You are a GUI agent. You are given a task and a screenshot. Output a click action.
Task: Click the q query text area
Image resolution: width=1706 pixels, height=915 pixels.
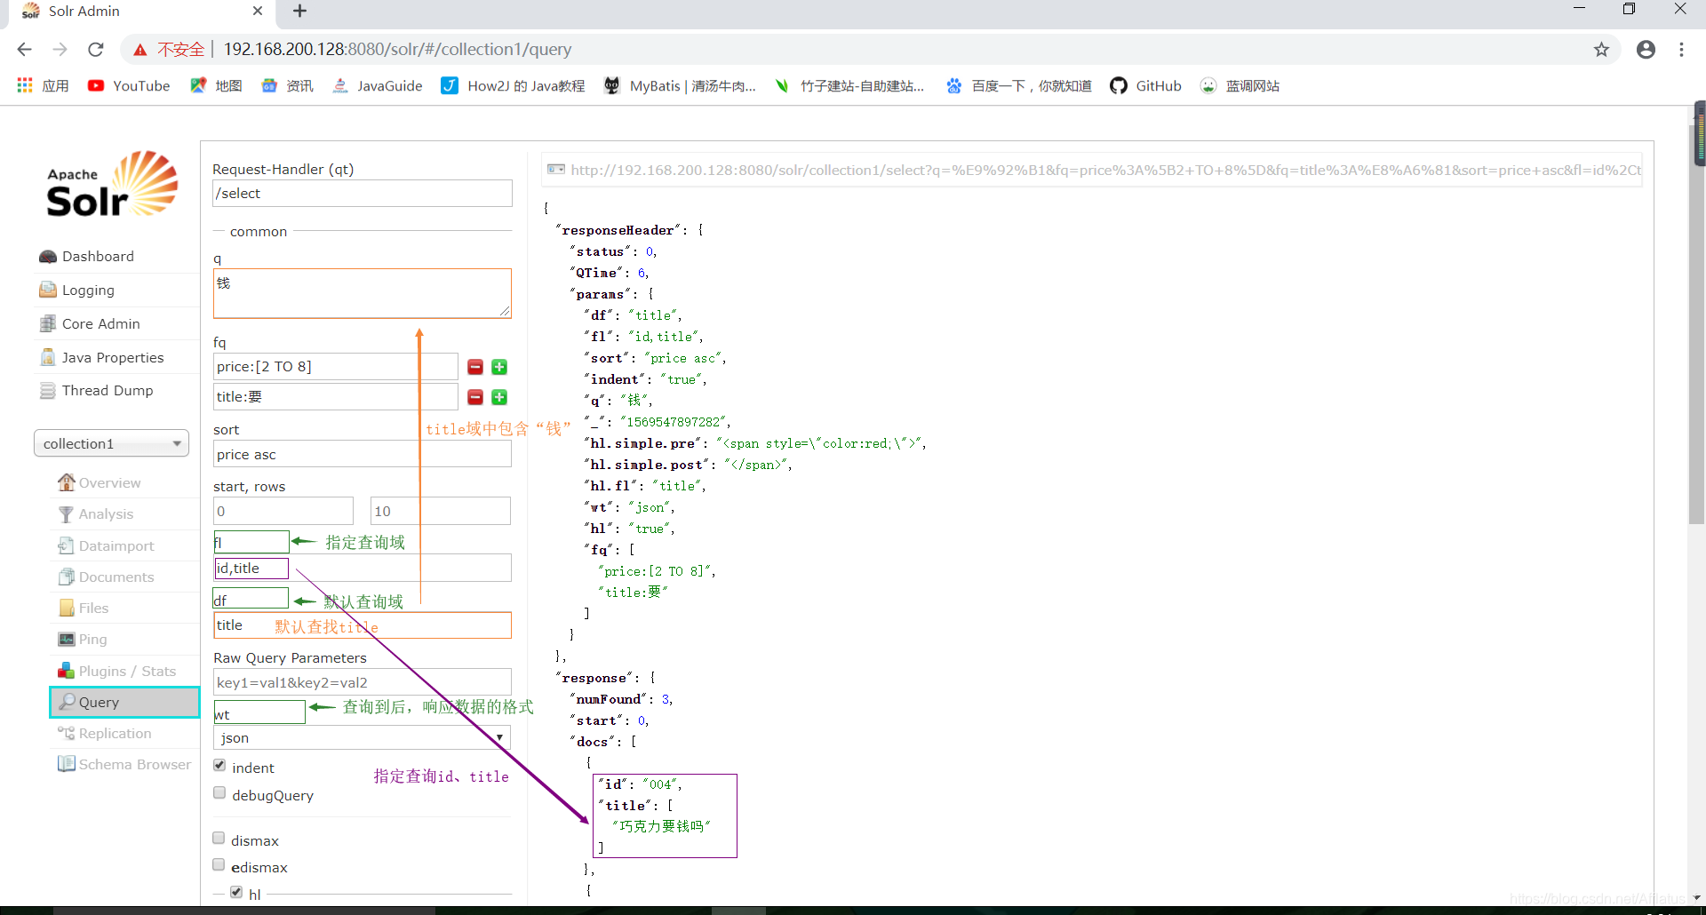click(x=362, y=293)
